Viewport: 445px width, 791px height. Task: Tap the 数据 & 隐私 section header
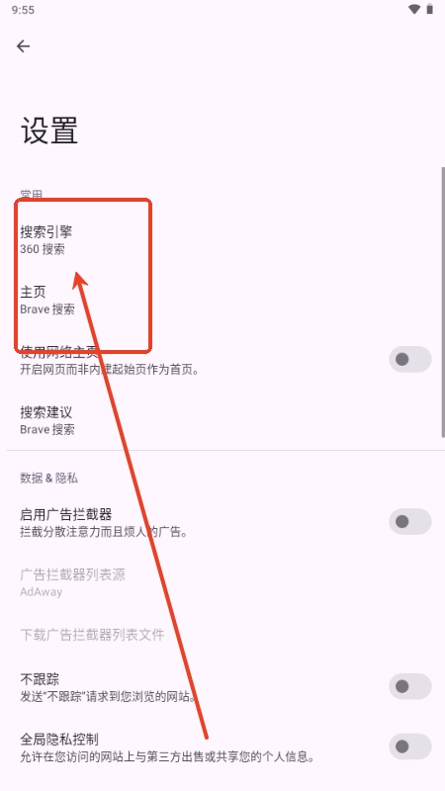48,478
